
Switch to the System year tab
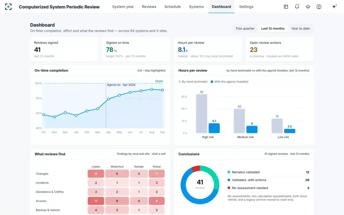coord(123,7)
